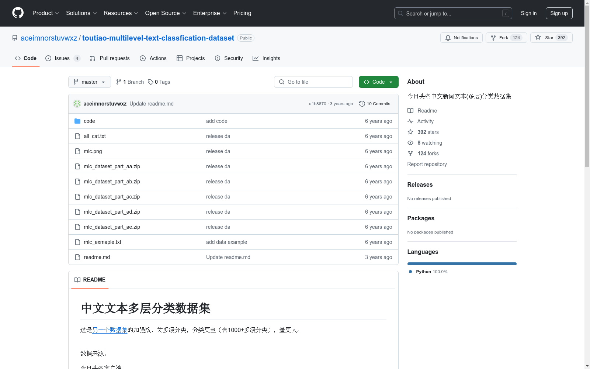Click the branch icon beside 1 Branch
590x369 pixels.
click(x=119, y=82)
